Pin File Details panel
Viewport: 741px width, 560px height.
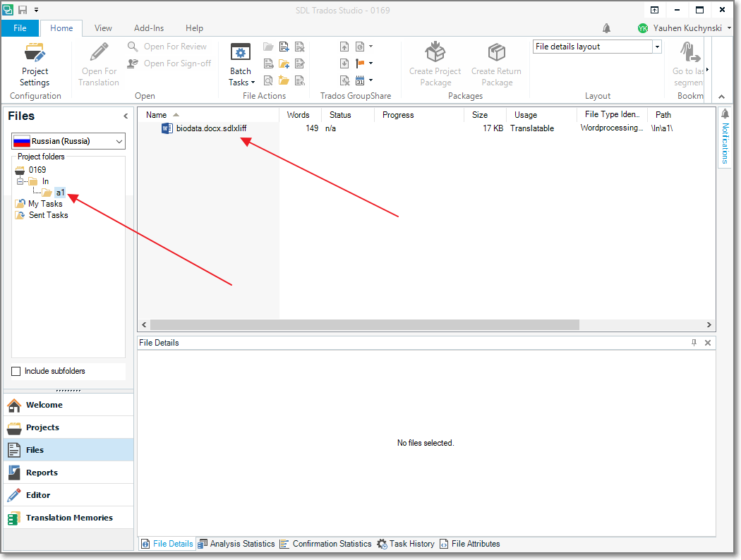tap(694, 343)
